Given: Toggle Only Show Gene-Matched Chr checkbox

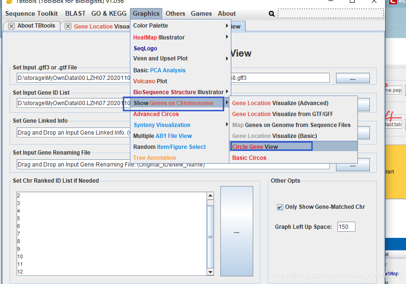Looking at the screenshot, I should pos(280,207).
